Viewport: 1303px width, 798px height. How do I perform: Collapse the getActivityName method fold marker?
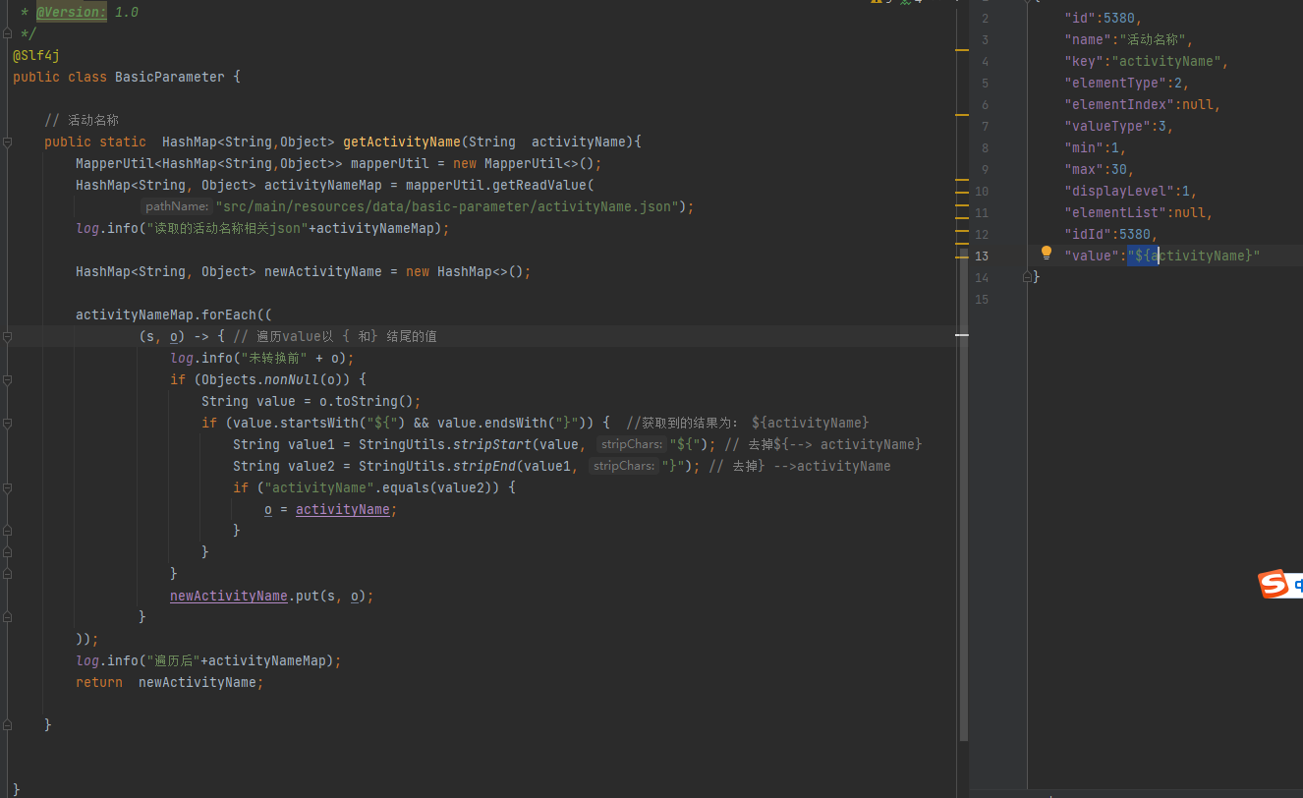(7, 142)
